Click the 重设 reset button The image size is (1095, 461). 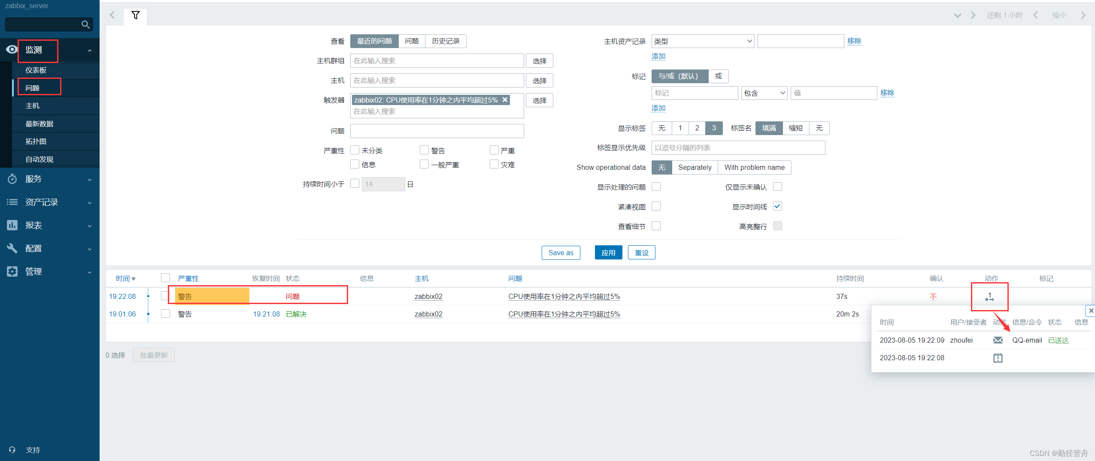tap(642, 253)
